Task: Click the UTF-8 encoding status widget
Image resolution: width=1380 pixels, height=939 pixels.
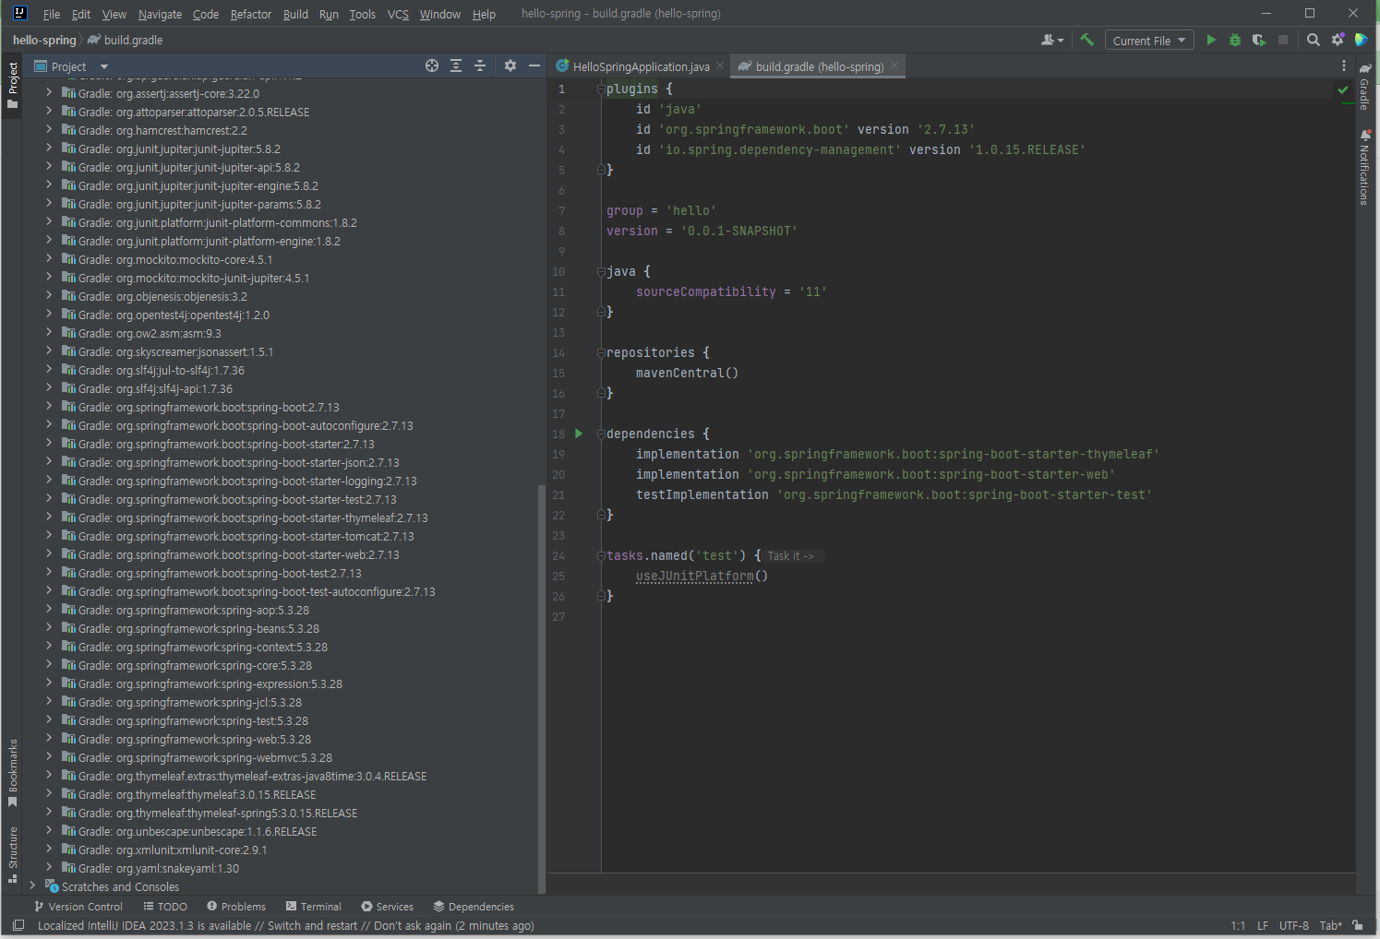Action: coord(1293,925)
